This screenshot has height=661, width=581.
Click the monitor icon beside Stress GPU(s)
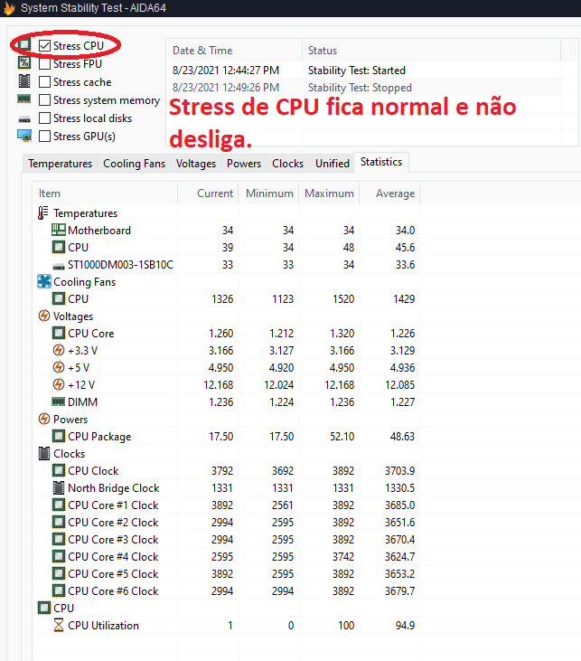tap(24, 136)
